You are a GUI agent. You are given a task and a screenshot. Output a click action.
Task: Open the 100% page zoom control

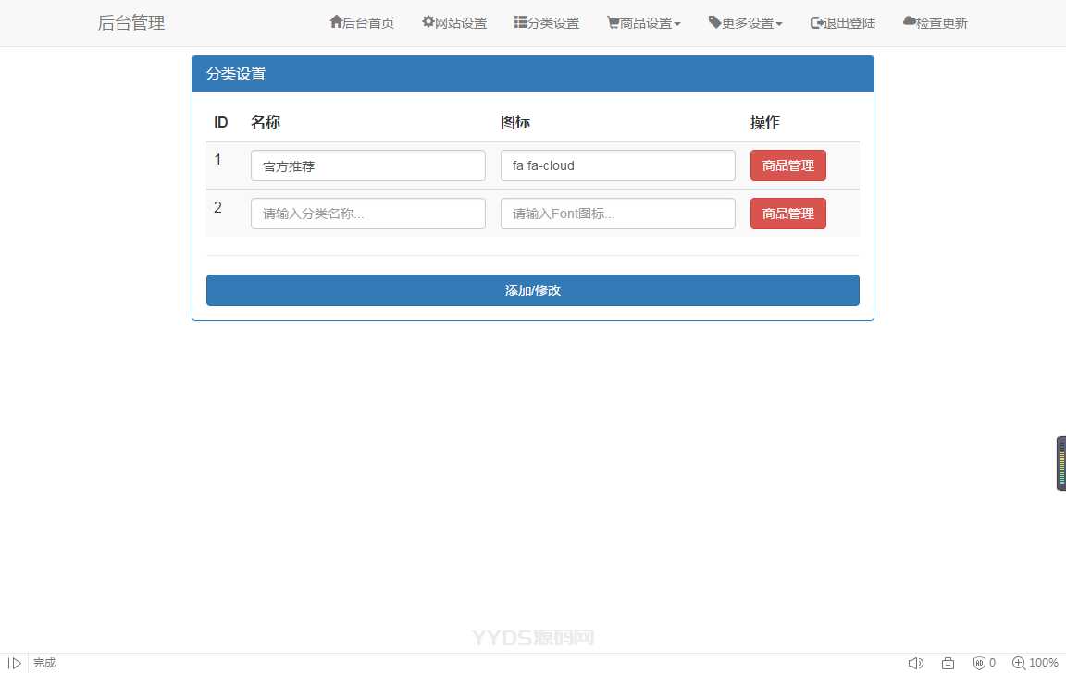pyautogui.click(x=1035, y=663)
